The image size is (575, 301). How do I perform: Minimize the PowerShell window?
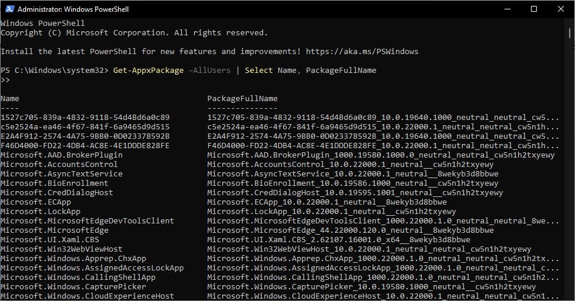tap(507, 9)
